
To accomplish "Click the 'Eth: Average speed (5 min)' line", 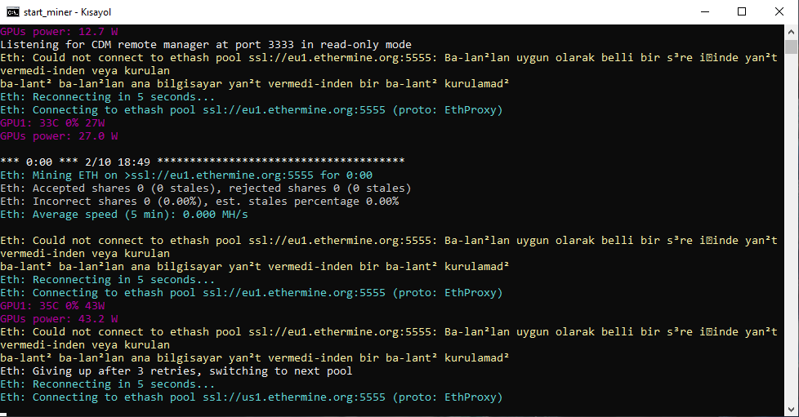I will (124, 215).
